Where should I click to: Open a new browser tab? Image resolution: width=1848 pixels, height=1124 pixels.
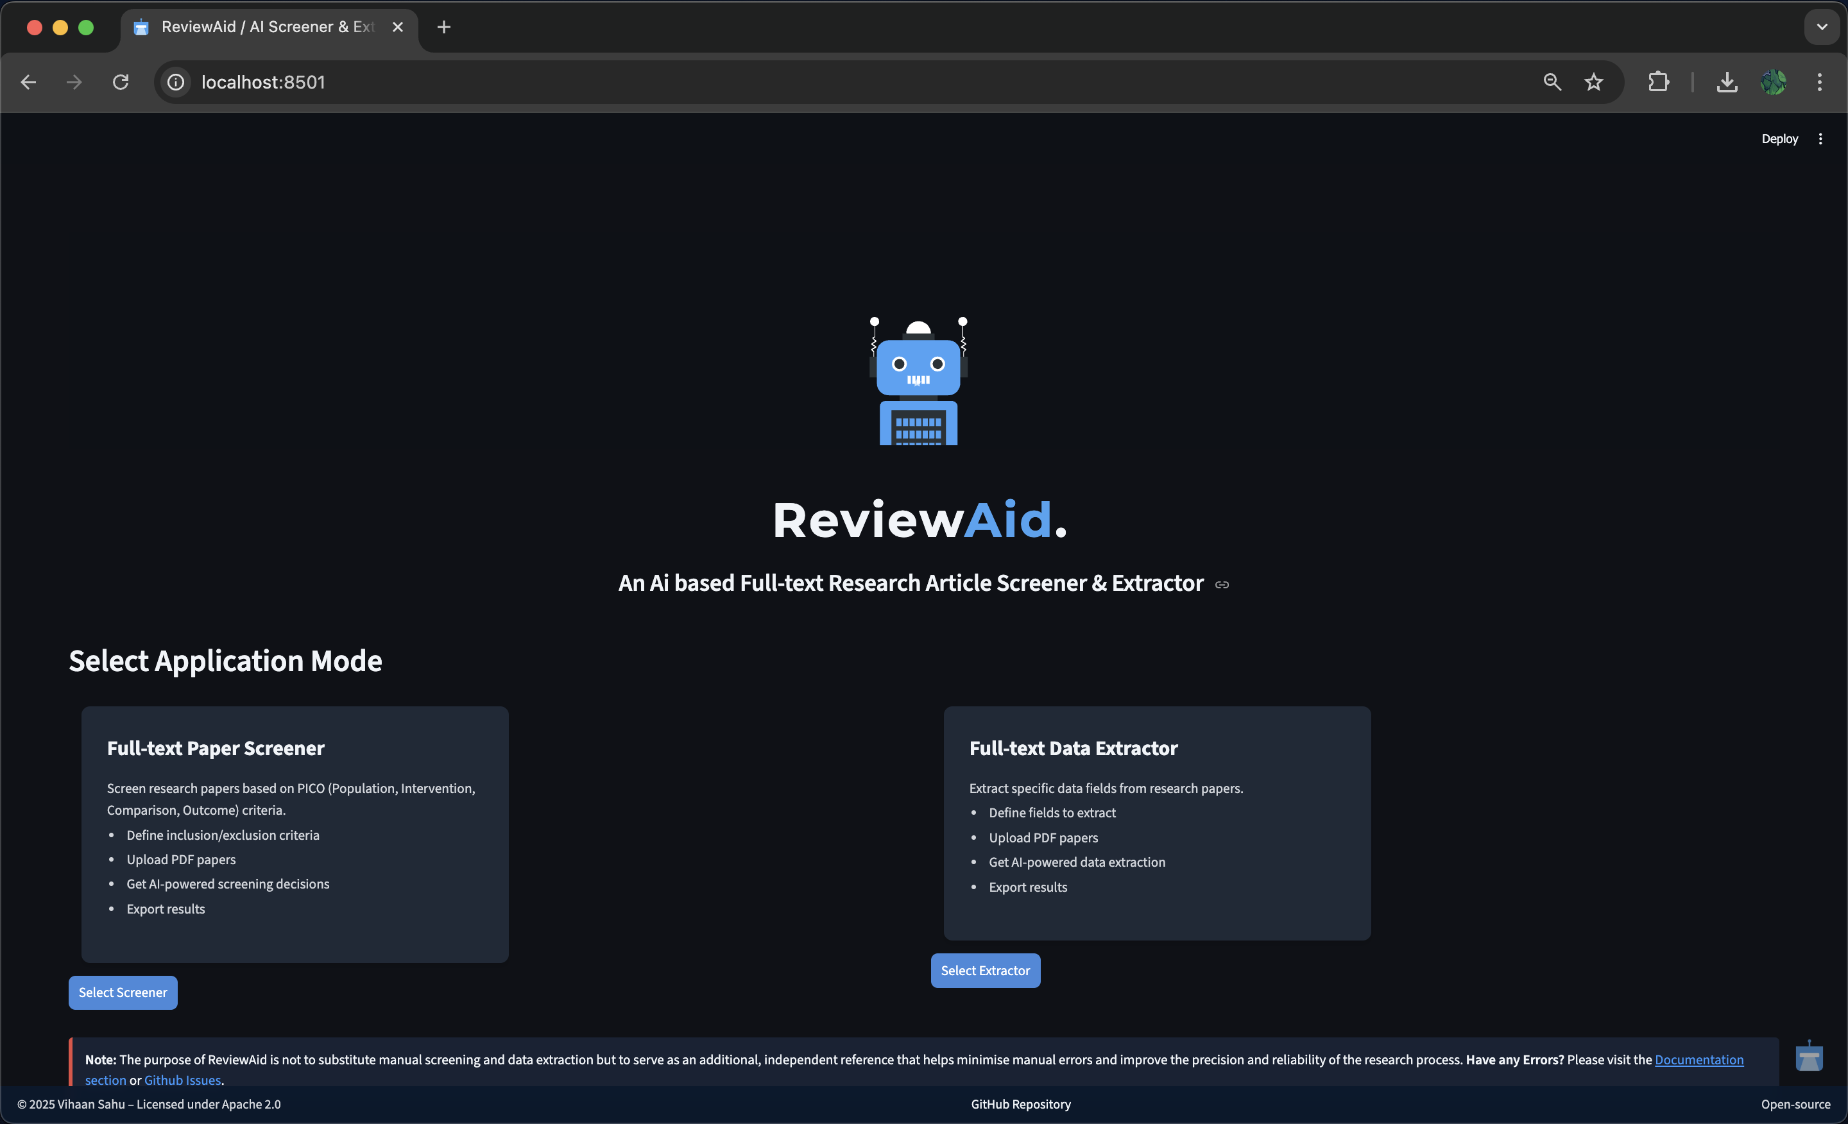click(x=444, y=27)
